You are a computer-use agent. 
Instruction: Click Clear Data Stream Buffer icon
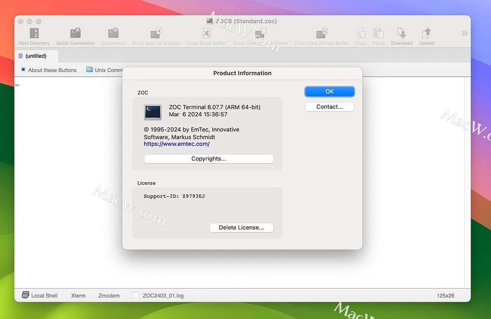click(321, 34)
